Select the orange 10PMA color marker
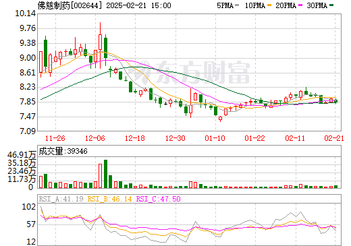351x246 pixels. [269, 5]
